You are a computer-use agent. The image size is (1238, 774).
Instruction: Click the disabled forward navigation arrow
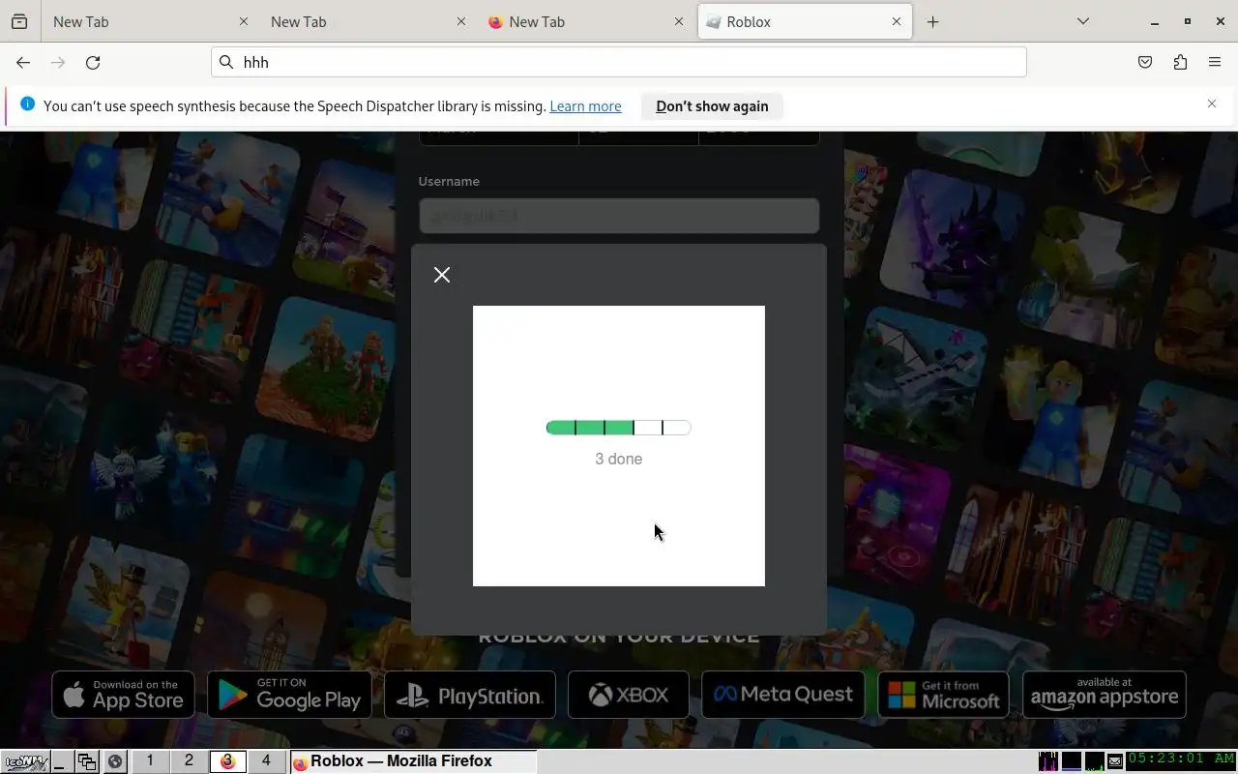(58, 62)
